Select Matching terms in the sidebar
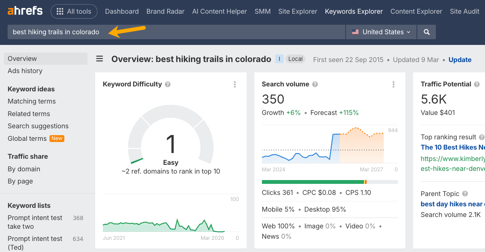 pyautogui.click(x=31, y=101)
